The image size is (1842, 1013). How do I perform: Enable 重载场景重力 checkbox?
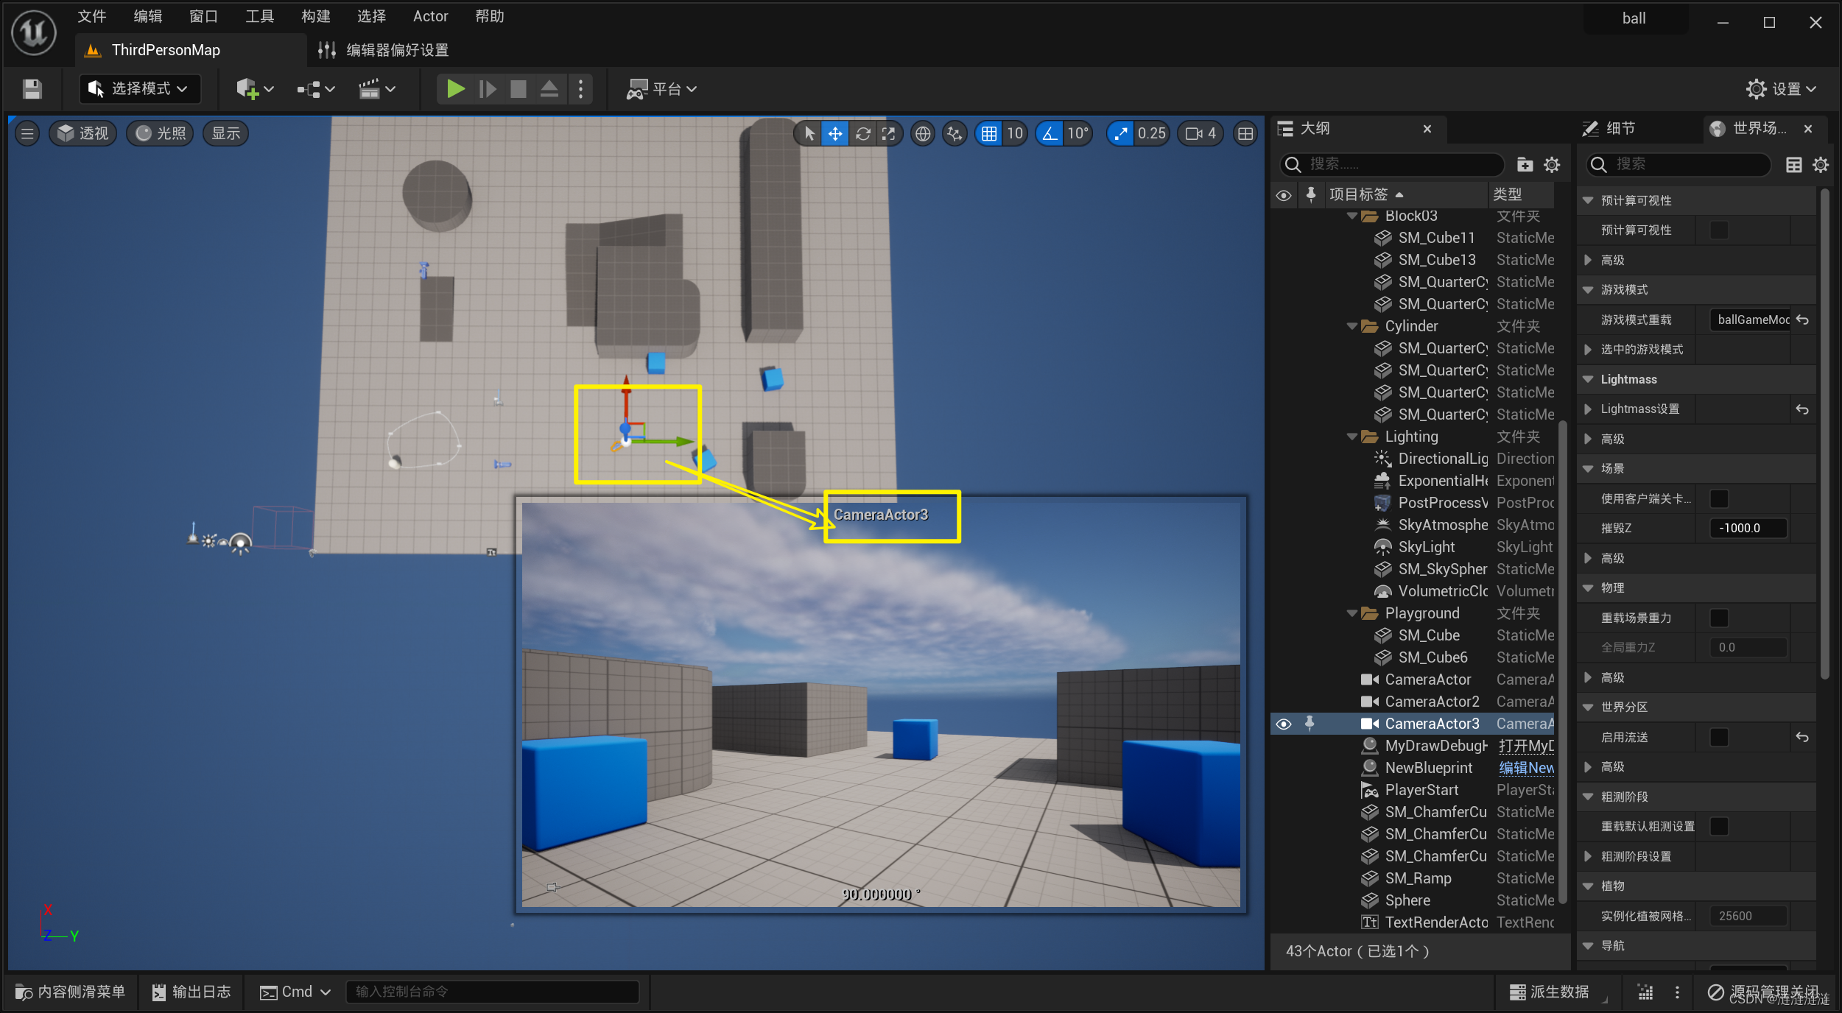tap(1719, 618)
